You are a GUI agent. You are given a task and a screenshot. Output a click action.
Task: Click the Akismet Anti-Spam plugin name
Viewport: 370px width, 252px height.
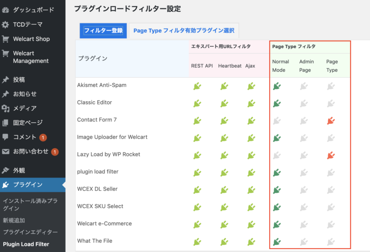click(x=102, y=85)
